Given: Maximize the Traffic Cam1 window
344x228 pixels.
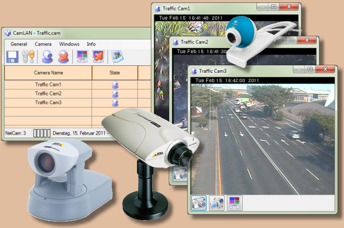Looking at the screenshot, I should tap(273, 7).
